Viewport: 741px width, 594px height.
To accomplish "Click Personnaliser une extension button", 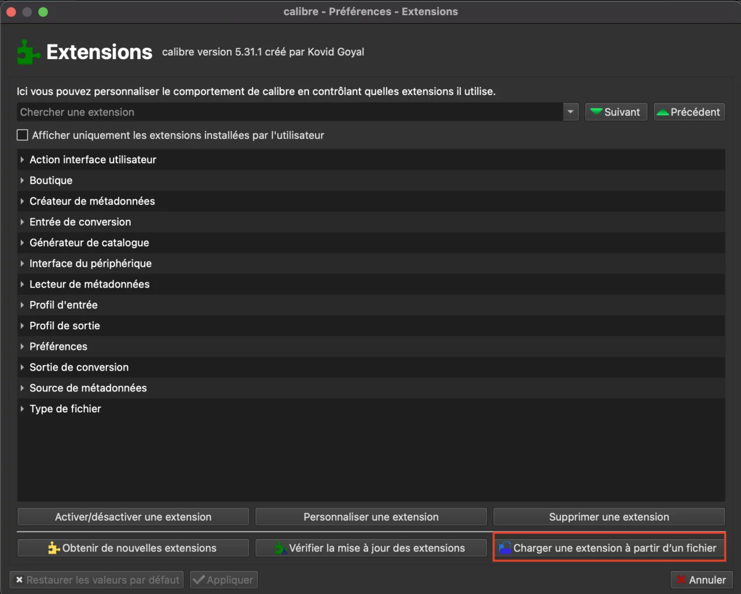I will 371,516.
